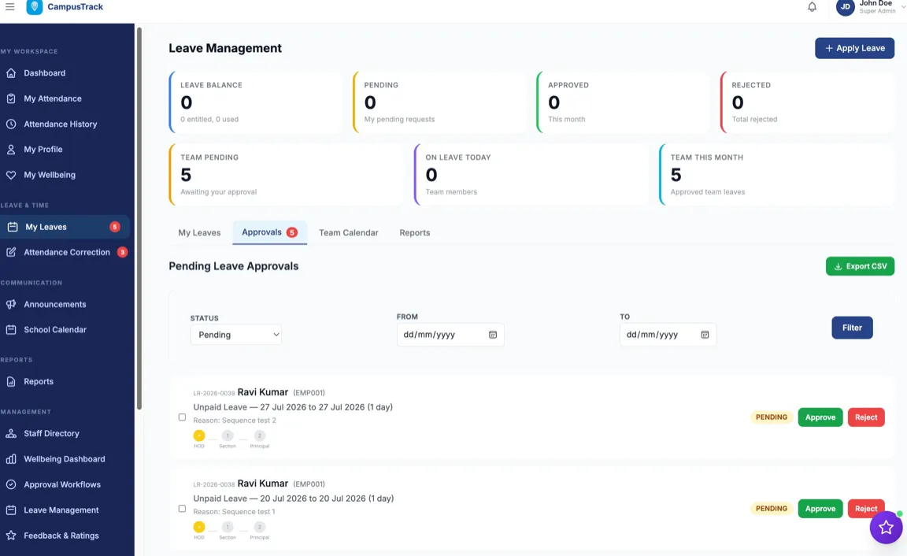The width and height of the screenshot is (907, 556).
Task: Switch to the Team Calendar tab
Action: pyautogui.click(x=348, y=232)
